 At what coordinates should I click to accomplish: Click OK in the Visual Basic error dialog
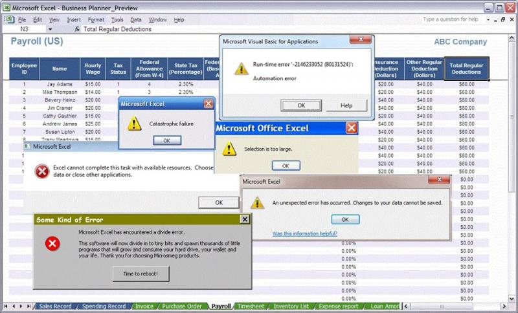[x=301, y=105]
